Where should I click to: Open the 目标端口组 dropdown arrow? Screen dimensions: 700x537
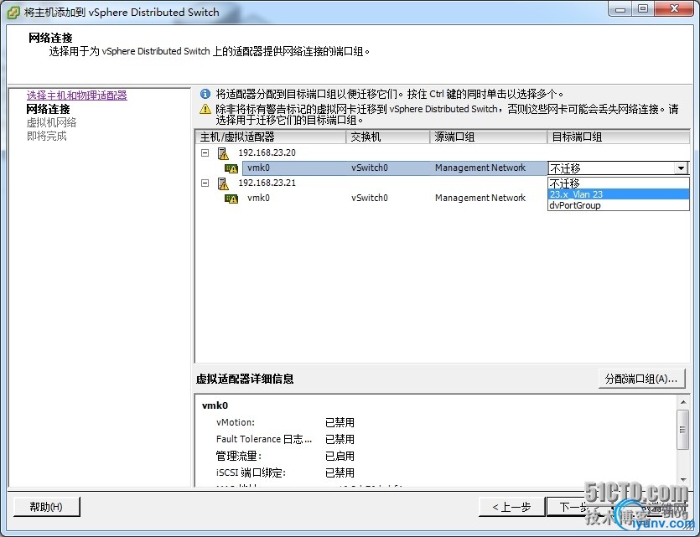(x=681, y=168)
